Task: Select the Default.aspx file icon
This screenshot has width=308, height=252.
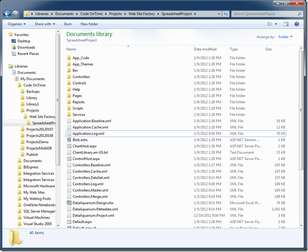Action: (69, 222)
